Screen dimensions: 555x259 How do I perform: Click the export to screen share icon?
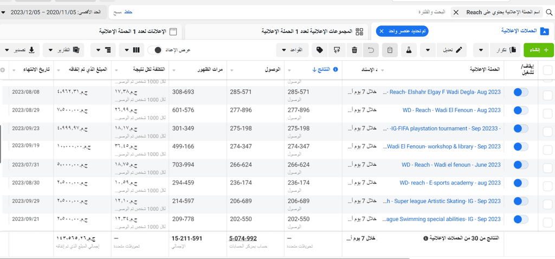tap(337, 50)
